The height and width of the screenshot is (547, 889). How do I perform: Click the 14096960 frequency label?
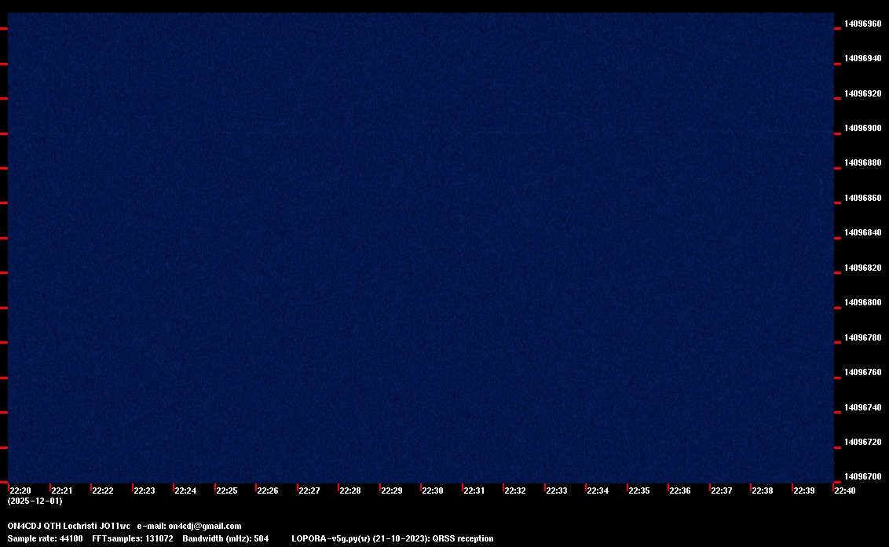tap(862, 24)
